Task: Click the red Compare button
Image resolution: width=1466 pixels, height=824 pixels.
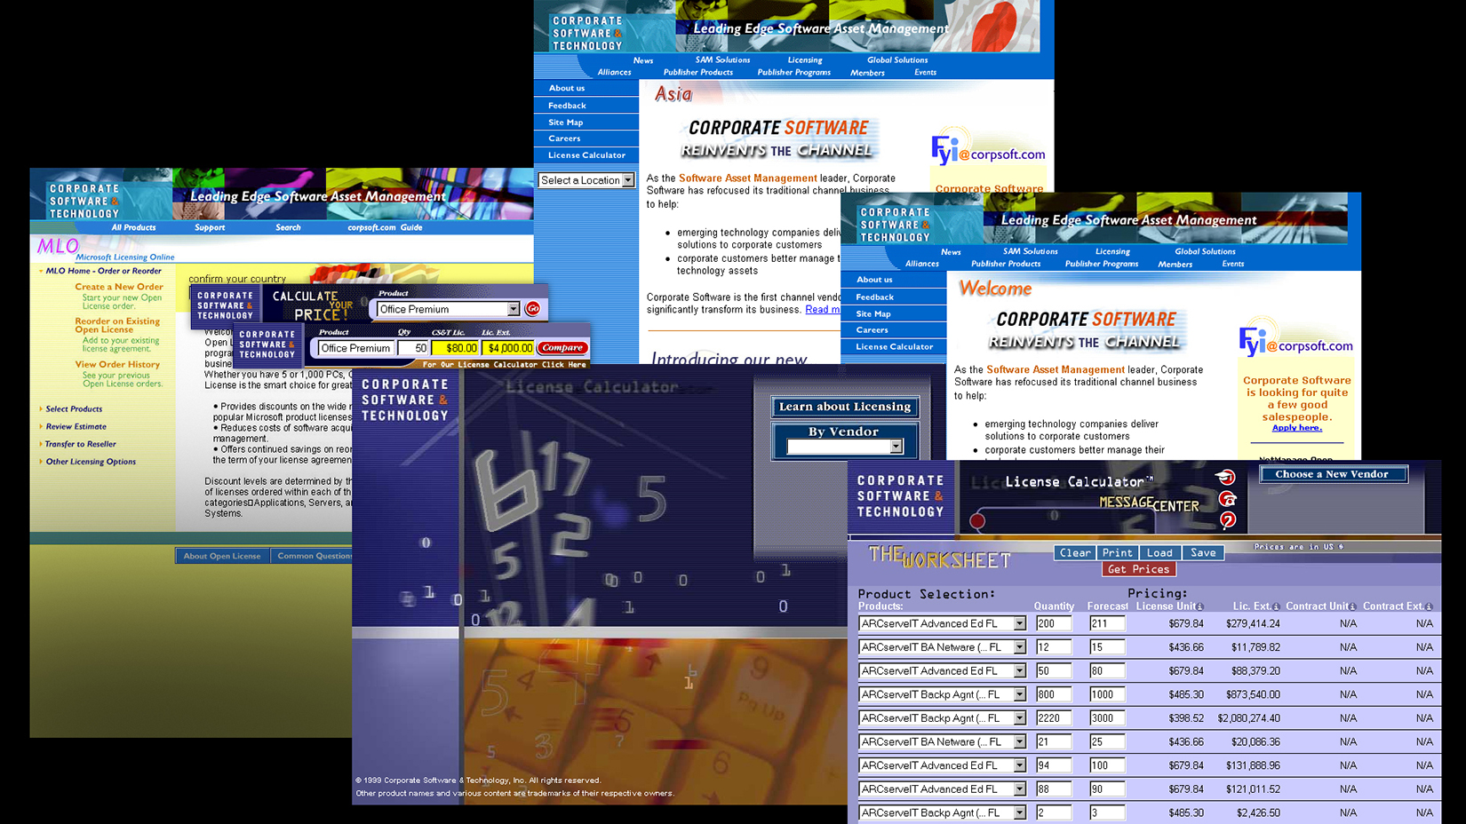Action: pyautogui.click(x=562, y=348)
